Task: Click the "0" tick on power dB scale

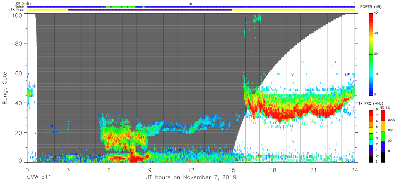Action: point(375,94)
